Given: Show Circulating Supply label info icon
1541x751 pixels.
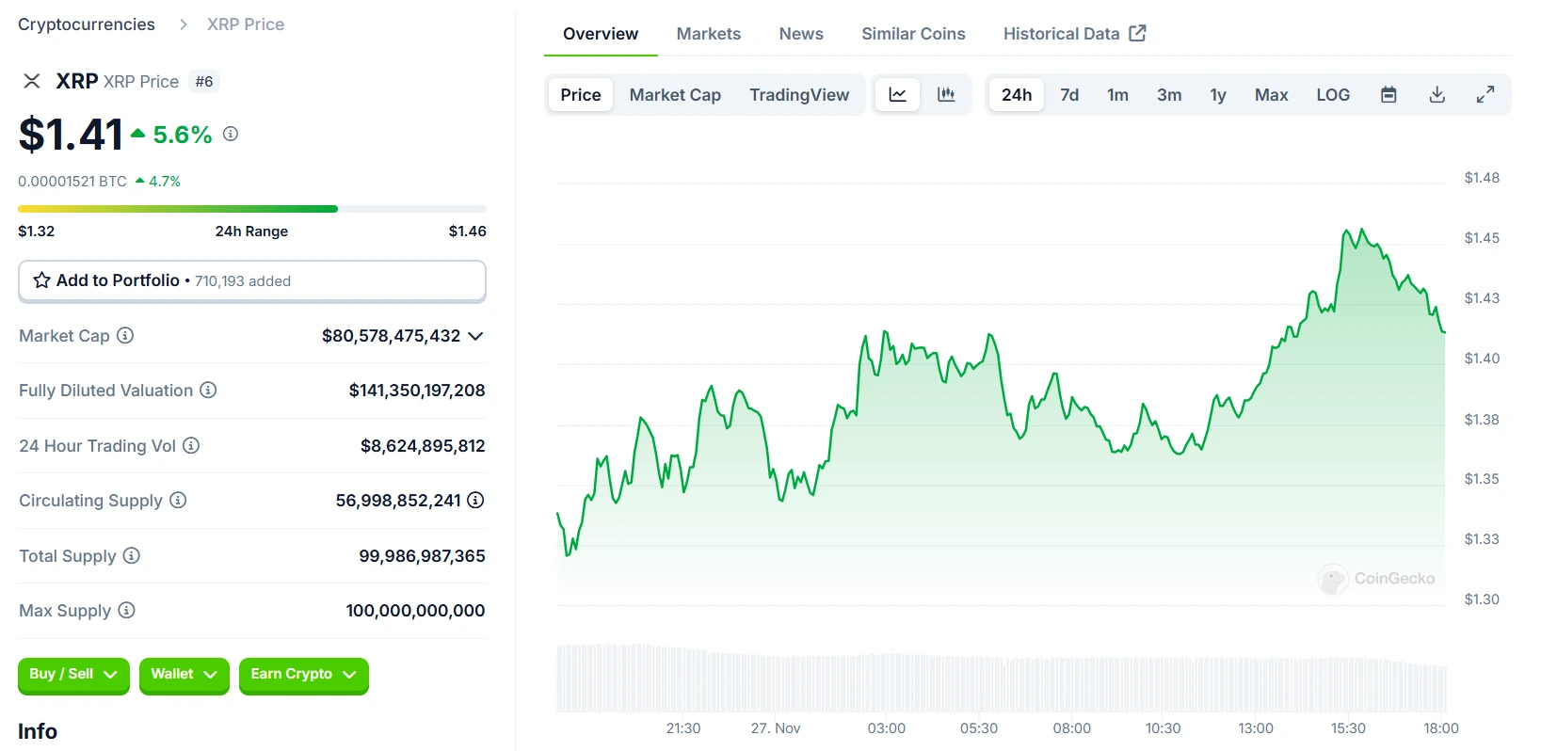Looking at the screenshot, I should click(178, 500).
